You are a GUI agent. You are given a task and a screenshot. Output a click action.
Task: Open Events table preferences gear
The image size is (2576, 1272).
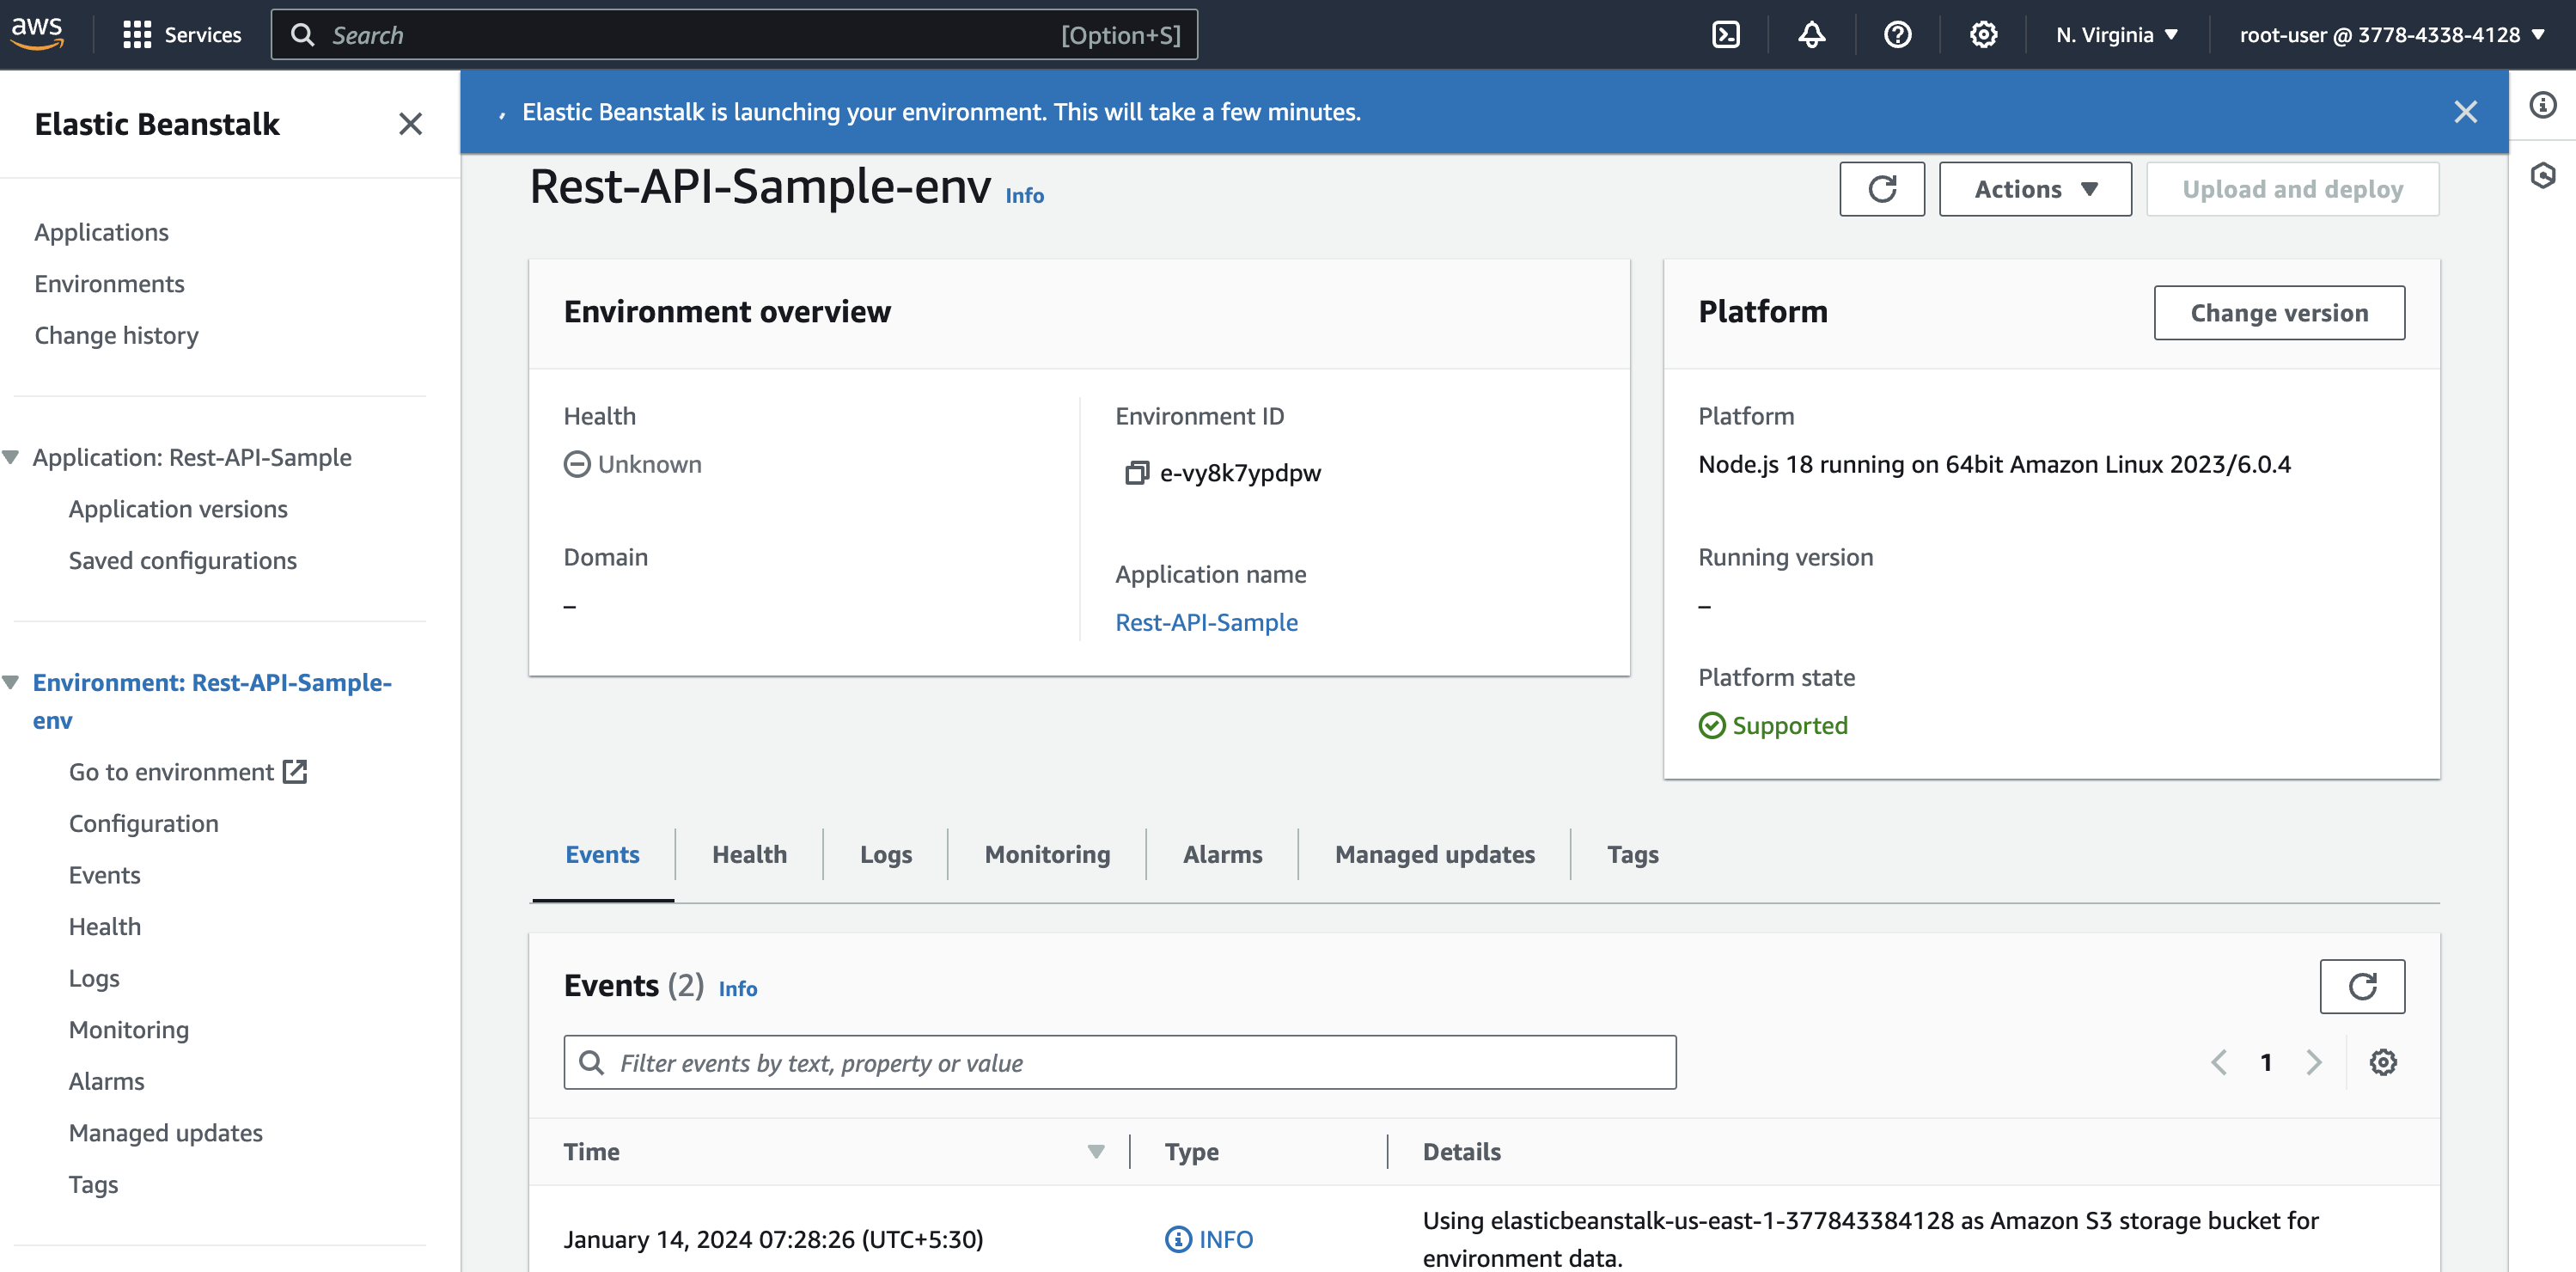pyautogui.click(x=2383, y=1062)
